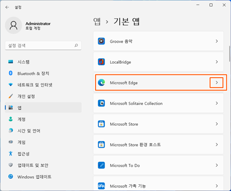Minimize the 설정 window
The image size is (231, 191).
coord(198,5)
